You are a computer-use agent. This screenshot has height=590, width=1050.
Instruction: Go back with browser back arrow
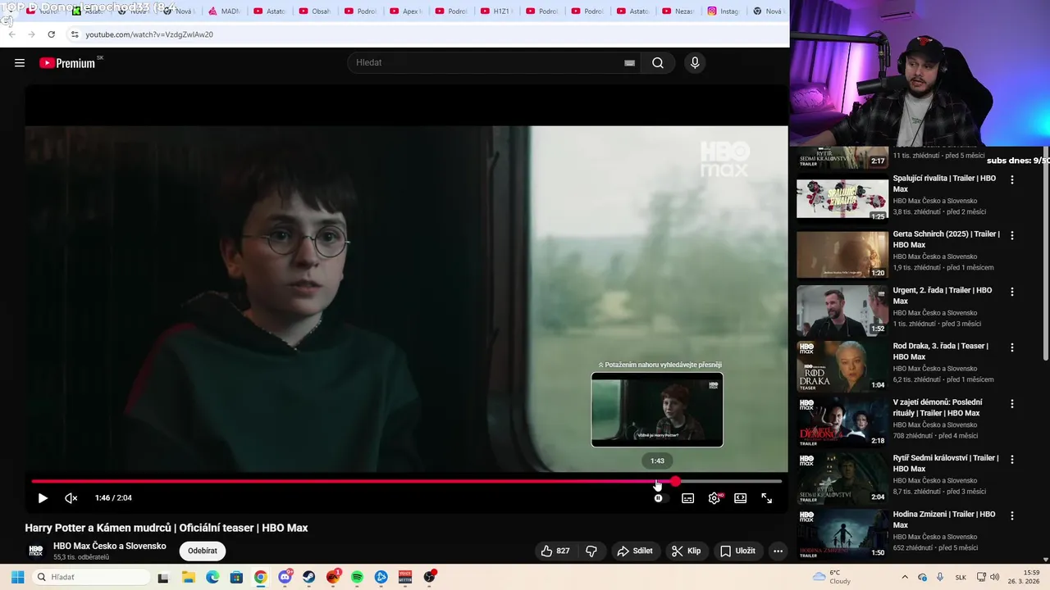(11, 34)
